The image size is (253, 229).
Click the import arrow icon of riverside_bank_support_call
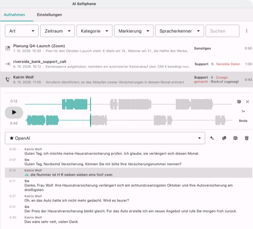pos(8,64)
